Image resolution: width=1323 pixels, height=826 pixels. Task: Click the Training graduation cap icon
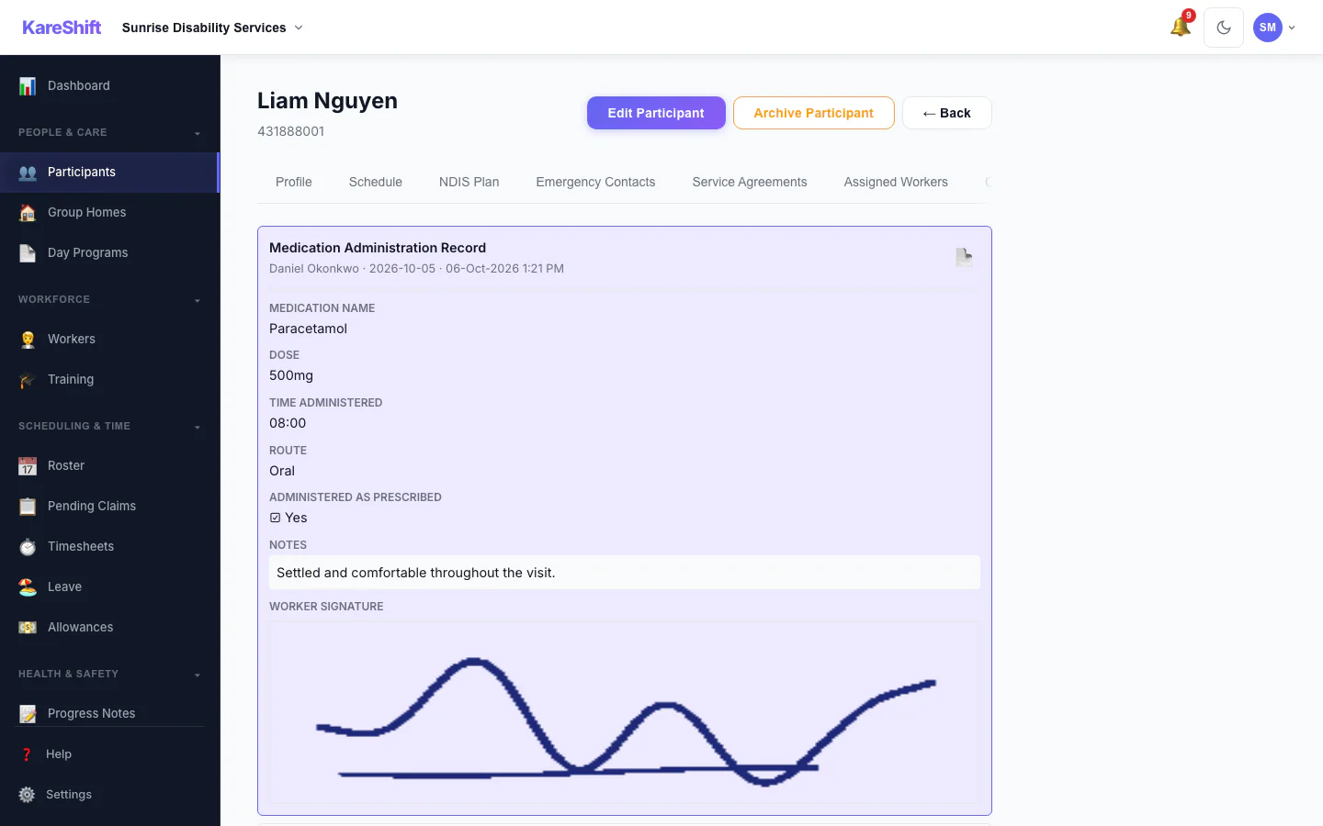[x=28, y=379]
